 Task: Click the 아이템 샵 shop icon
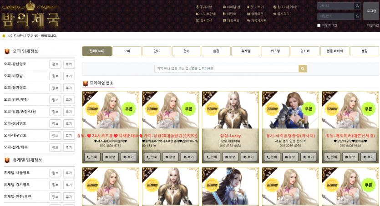[x=224, y=7]
